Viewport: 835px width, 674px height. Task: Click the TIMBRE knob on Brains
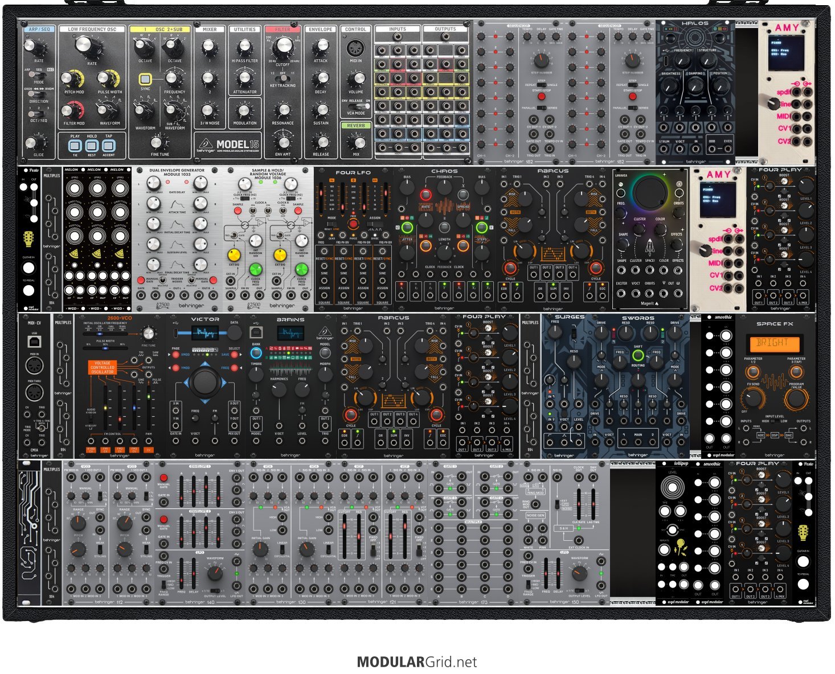(256, 376)
